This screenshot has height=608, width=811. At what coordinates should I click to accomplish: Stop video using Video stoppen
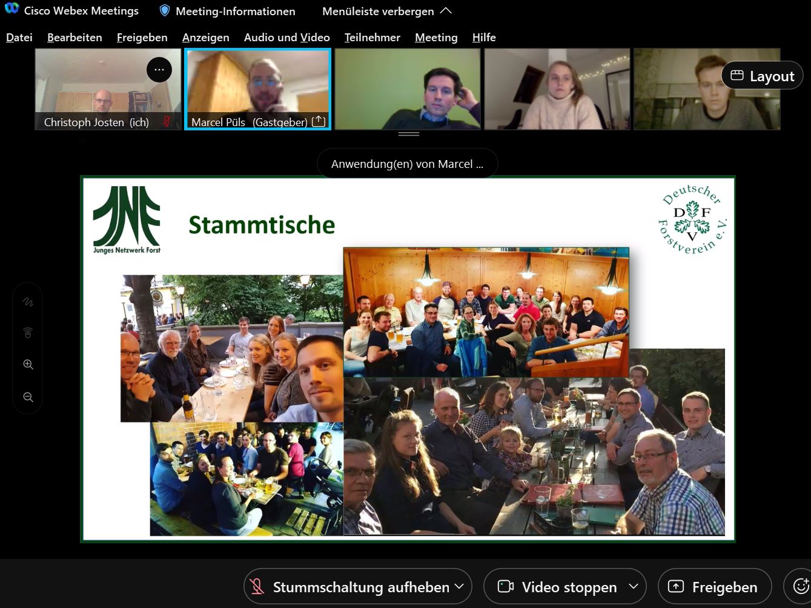tap(556, 587)
